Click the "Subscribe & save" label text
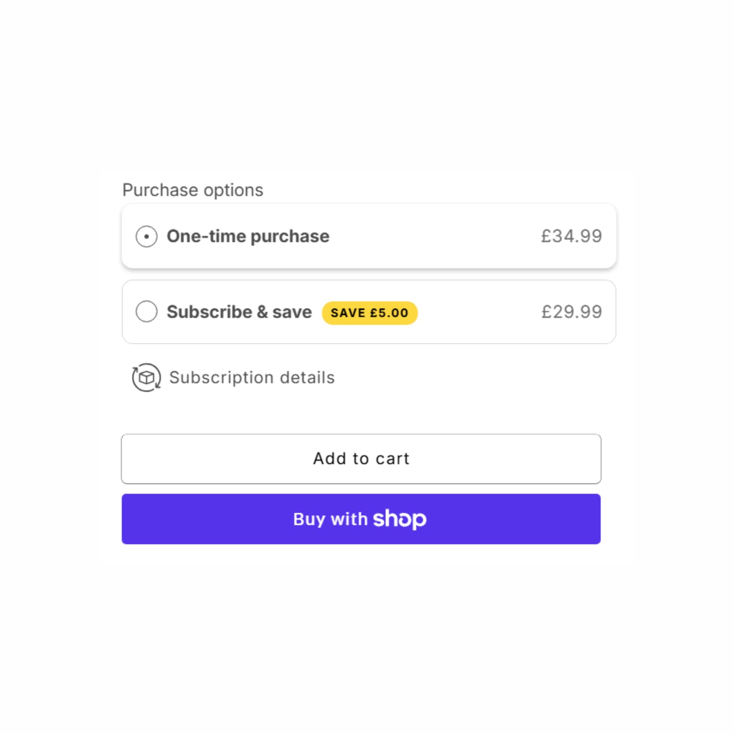Viewport: 734px width, 734px height. point(239,312)
